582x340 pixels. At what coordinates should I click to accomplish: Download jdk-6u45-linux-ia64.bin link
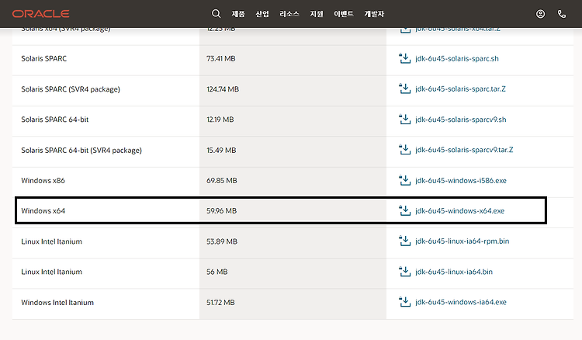click(454, 272)
